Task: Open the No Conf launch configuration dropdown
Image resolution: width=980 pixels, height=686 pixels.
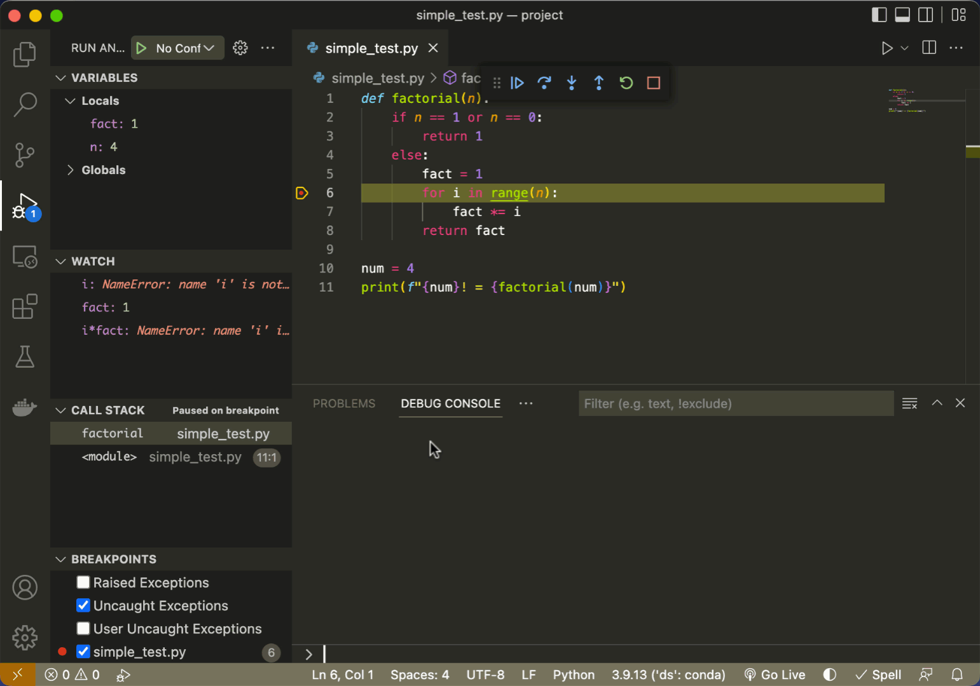Action: click(185, 48)
